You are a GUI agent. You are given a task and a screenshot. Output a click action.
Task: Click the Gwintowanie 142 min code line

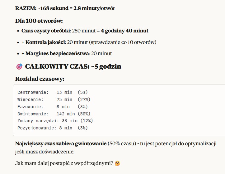coord(54,114)
